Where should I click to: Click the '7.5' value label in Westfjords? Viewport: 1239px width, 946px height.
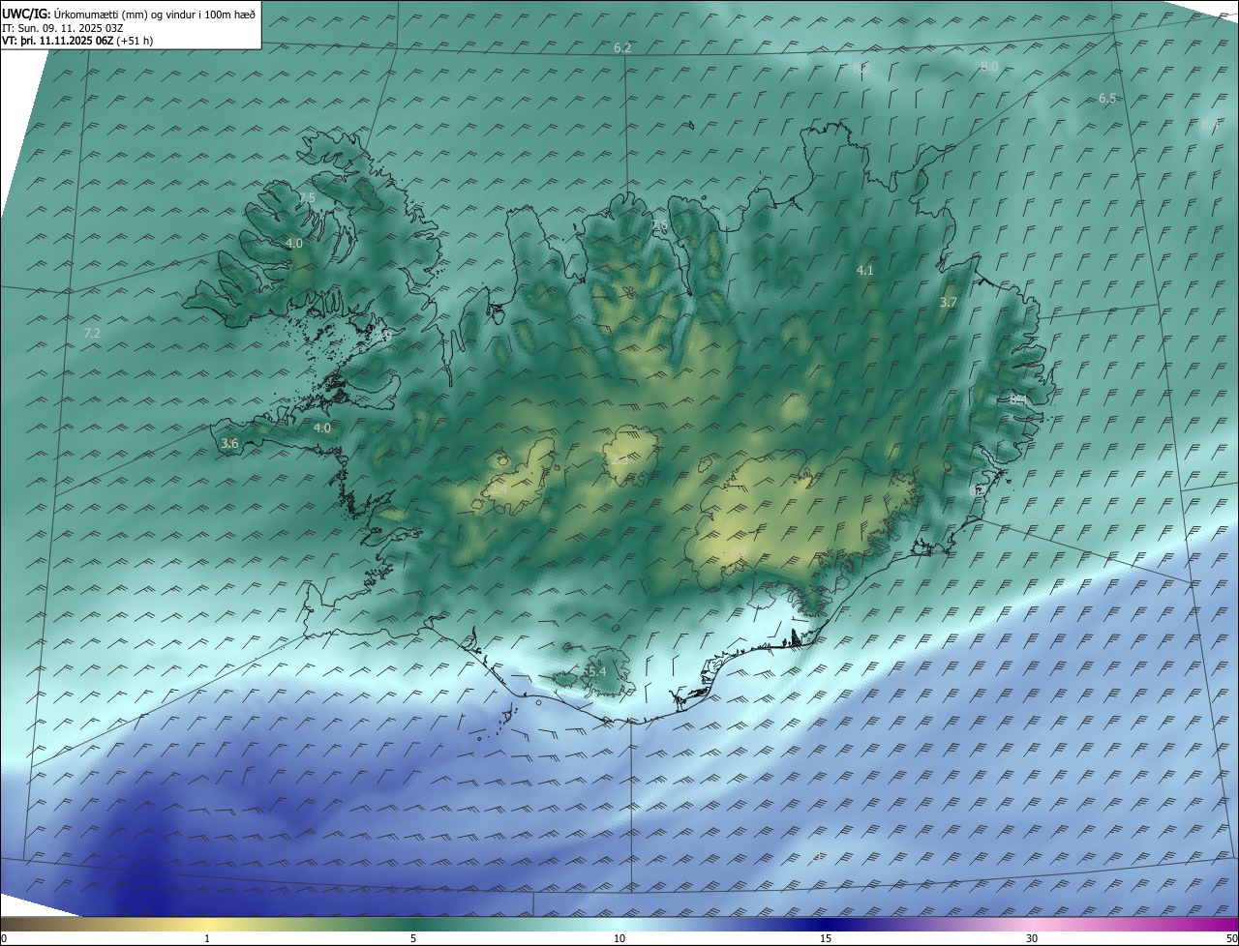click(307, 197)
